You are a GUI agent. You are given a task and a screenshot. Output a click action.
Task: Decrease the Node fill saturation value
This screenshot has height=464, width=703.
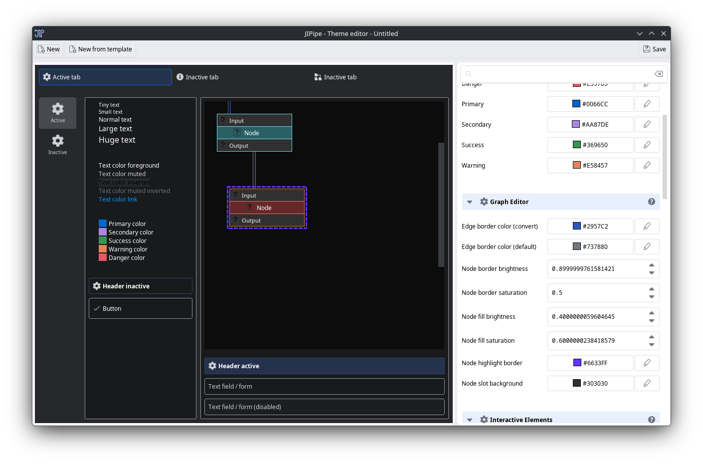click(x=652, y=345)
